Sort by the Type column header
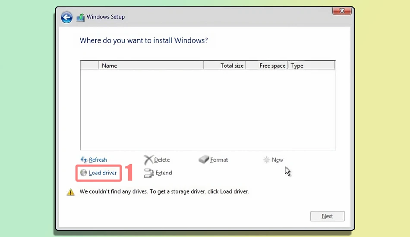 point(311,65)
